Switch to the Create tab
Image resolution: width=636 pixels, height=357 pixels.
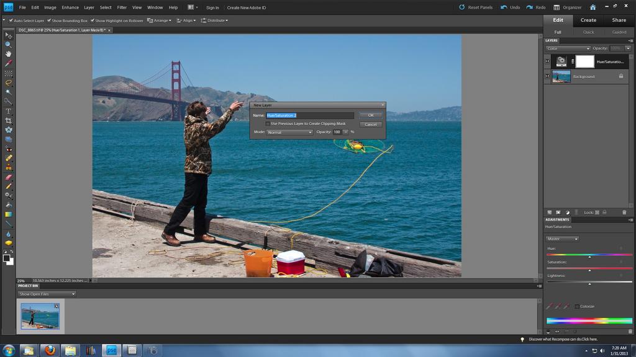588,20
